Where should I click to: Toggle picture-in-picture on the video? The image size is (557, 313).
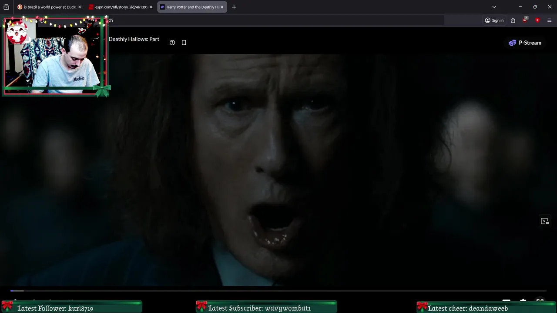coord(545,221)
